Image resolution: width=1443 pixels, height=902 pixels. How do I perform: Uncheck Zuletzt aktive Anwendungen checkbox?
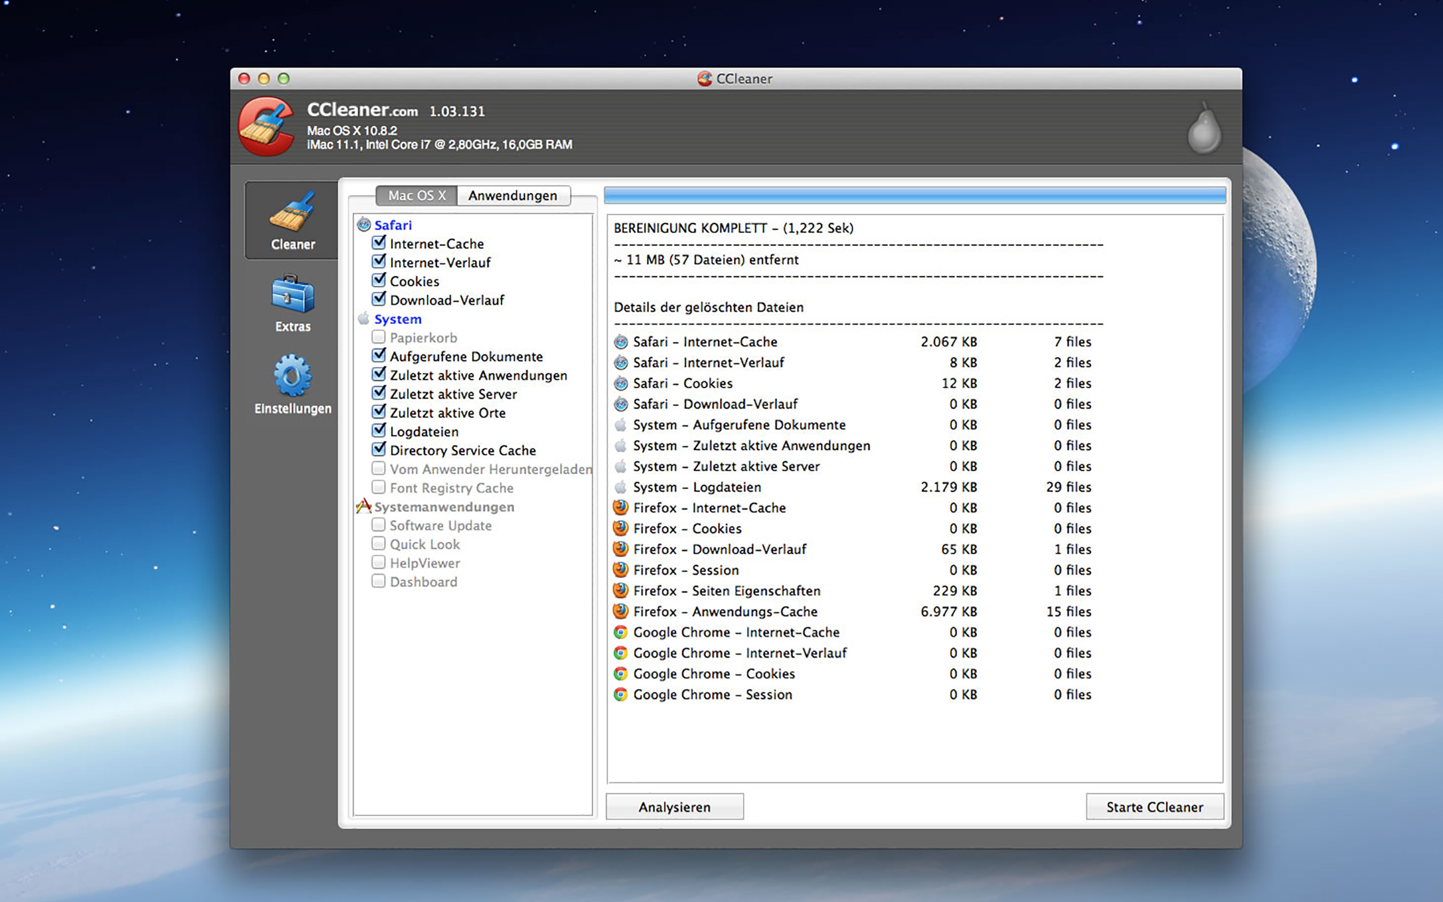pyautogui.click(x=379, y=374)
